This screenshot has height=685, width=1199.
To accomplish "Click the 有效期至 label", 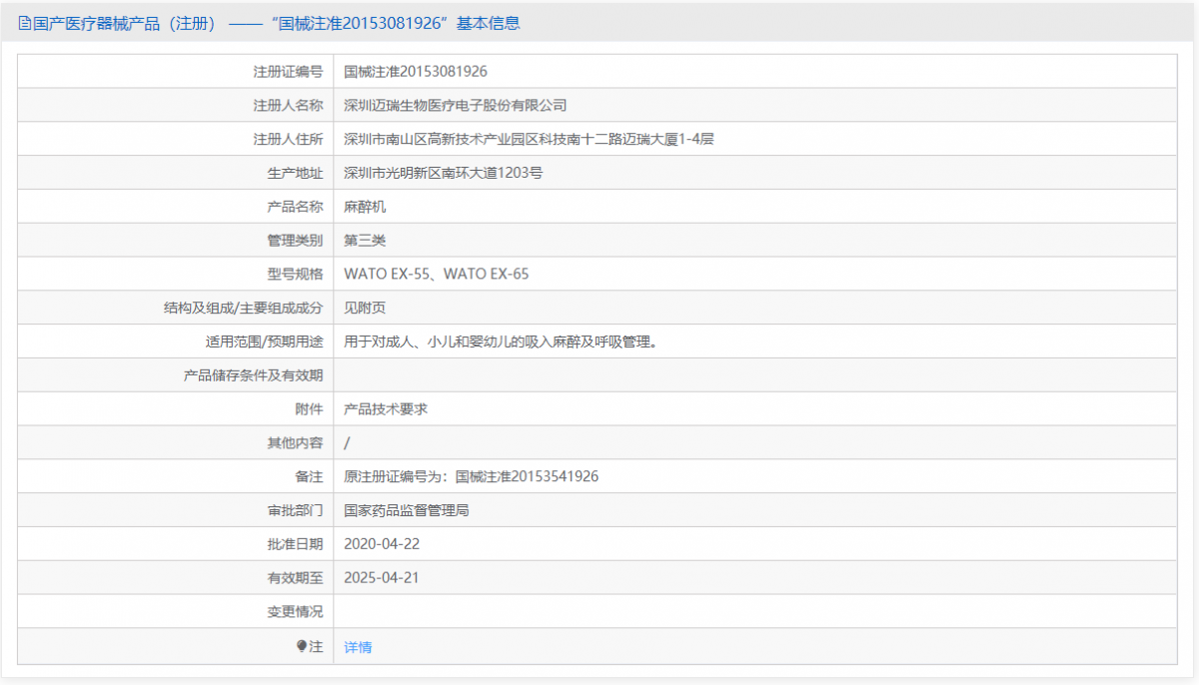I will pyautogui.click(x=295, y=578).
